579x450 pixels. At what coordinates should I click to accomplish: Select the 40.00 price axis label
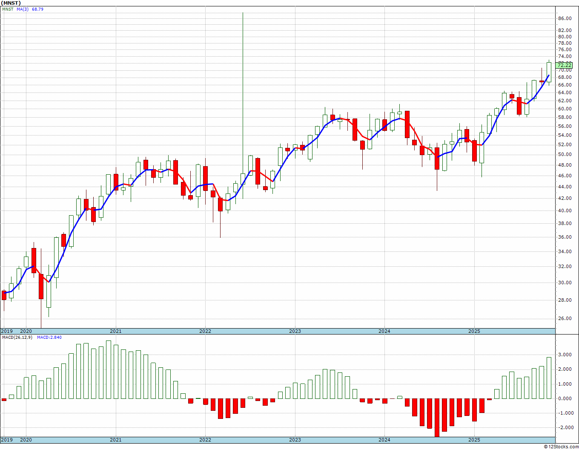click(565, 211)
